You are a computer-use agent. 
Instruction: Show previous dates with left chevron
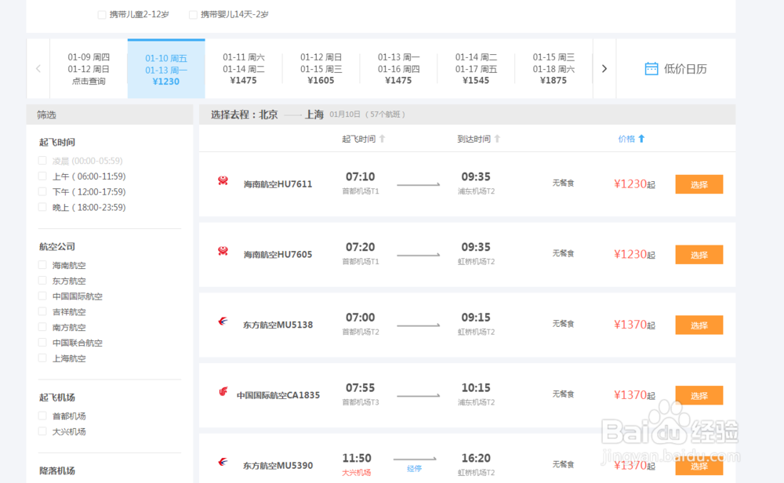[x=38, y=68]
